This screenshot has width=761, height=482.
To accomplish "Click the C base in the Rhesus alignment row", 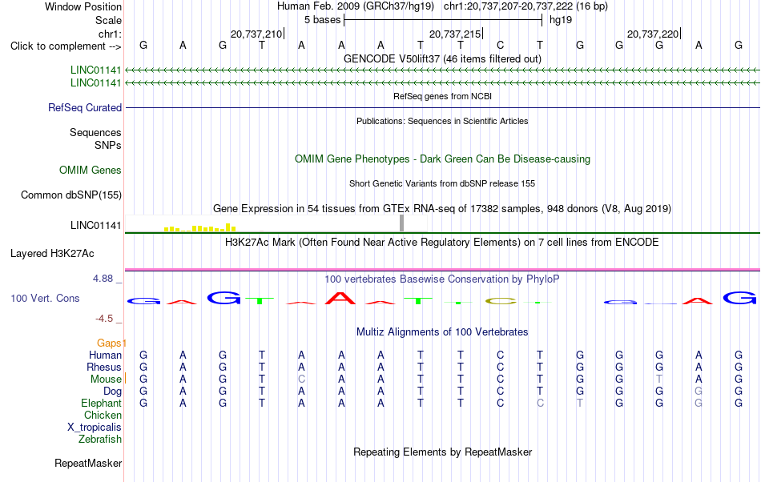I will coord(500,367).
